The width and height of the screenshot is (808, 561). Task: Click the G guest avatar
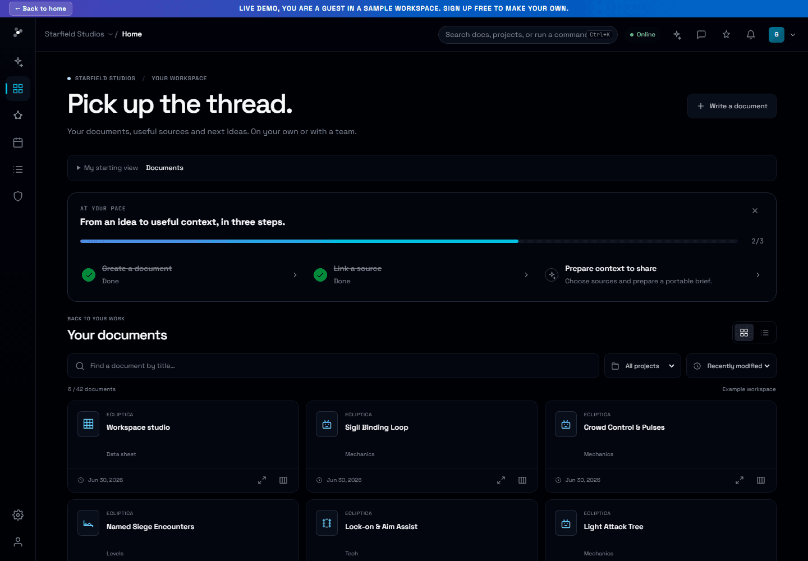coord(777,35)
